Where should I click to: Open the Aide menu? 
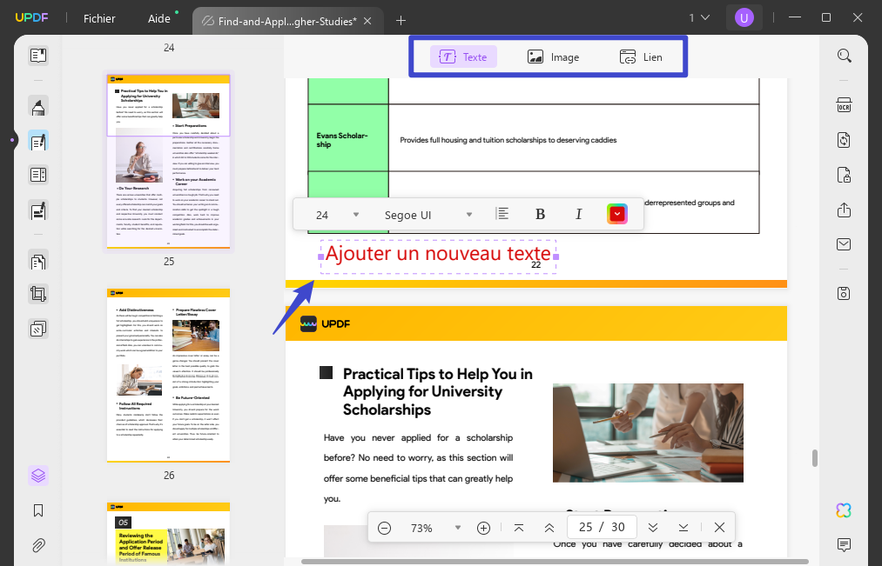coord(159,18)
